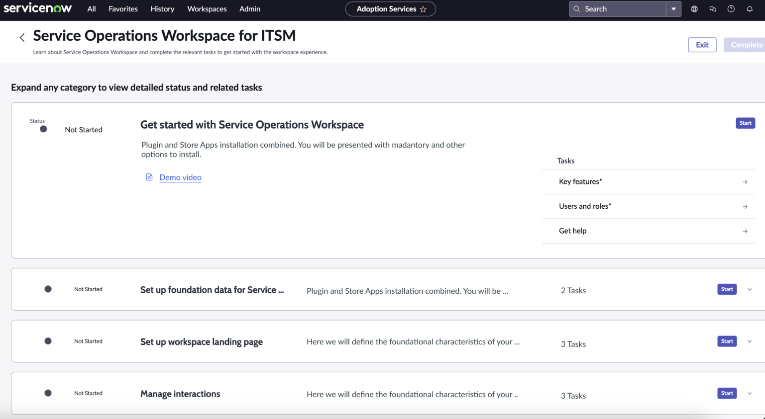Expand the Set up workspace landing page category
Screen dimensions: 765x419
click(x=750, y=341)
